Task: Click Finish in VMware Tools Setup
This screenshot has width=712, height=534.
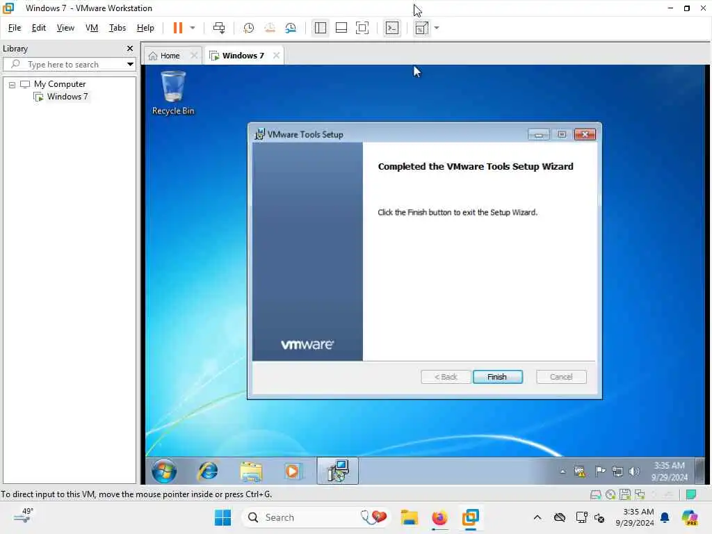Action: (497, 377)
